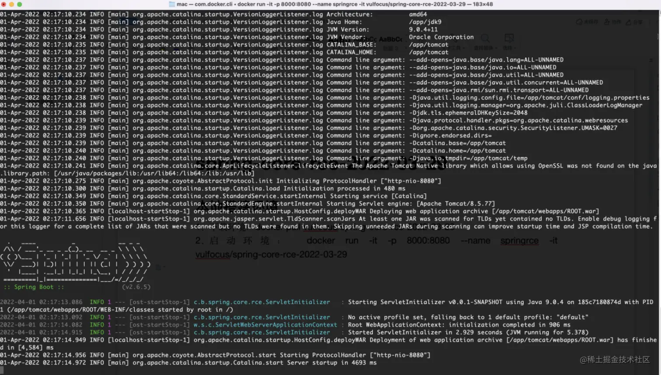This screenshot has height=375, width=661.
Task: Click timestamp '02:17:10.300' in log
Action: [64, 189]
